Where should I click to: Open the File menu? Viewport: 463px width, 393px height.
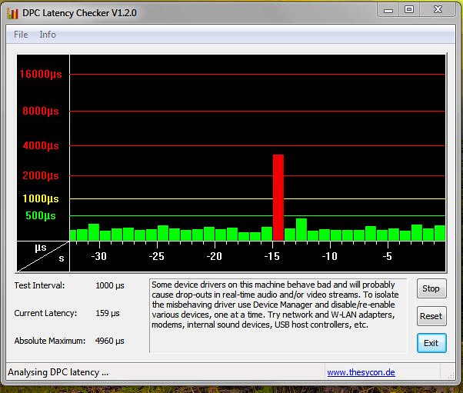(x=21, y=35)
